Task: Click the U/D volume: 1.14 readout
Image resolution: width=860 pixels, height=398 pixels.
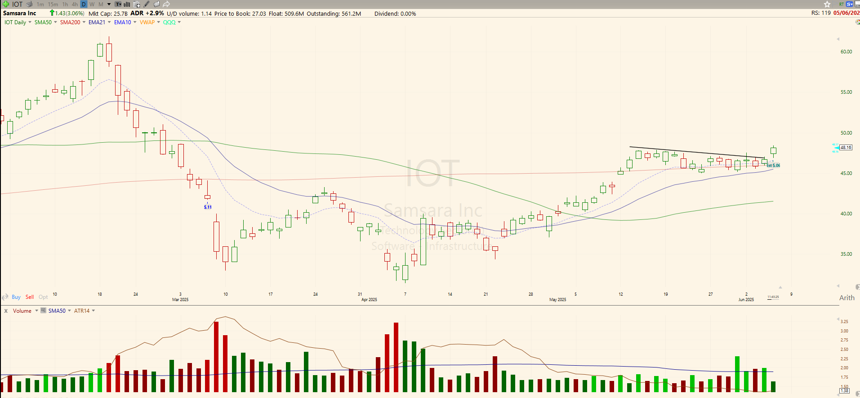Action: coord(189,13)
